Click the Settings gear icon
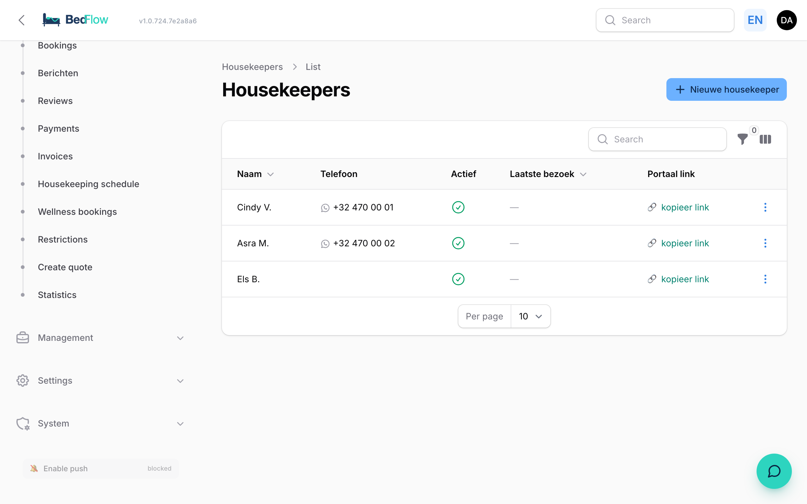The height and width of the screenshot is (504, 807). [23, 380]
